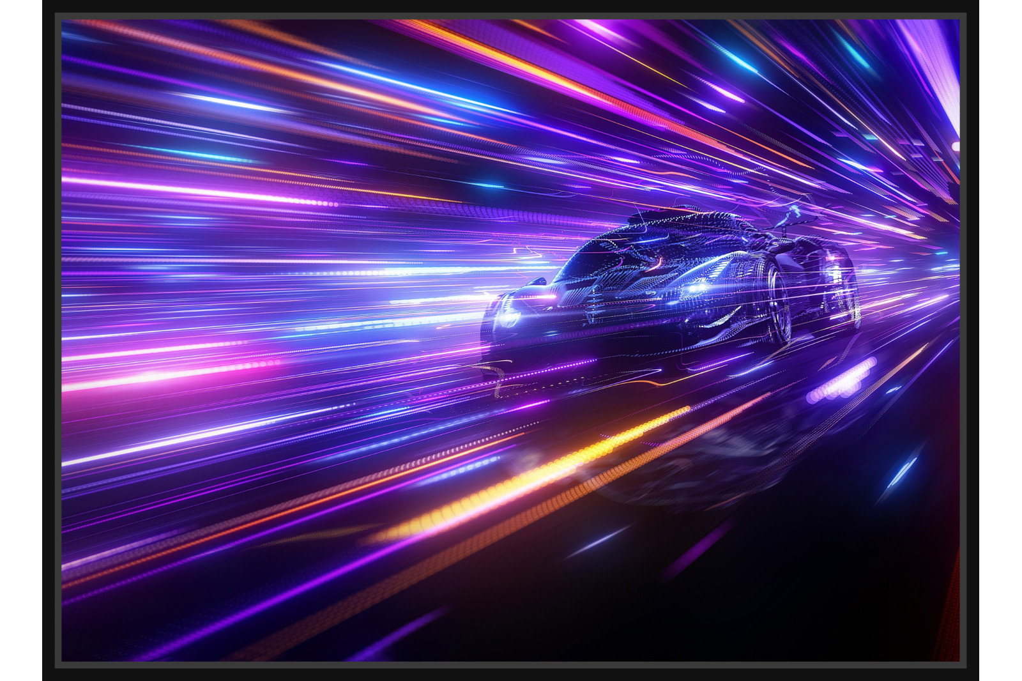Click the purple glowing blob right of car

pos(840,382)
